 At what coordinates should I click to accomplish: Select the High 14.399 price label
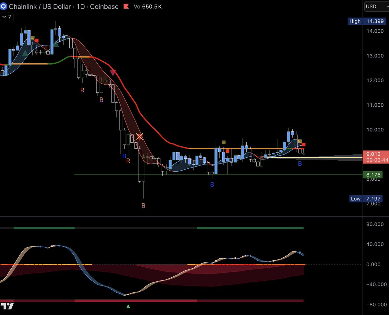(x=367, y=21)
